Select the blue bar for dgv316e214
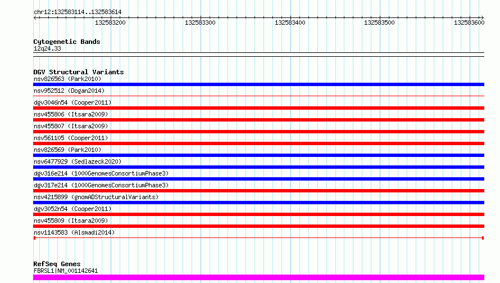The width and height of the screenshot is (500, 283). click(x=258, y=179)
